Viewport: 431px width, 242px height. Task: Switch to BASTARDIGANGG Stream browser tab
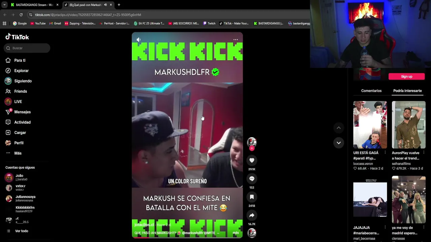pos(34,5)
